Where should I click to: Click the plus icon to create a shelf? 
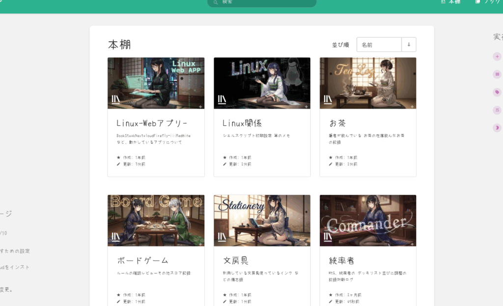497,57
